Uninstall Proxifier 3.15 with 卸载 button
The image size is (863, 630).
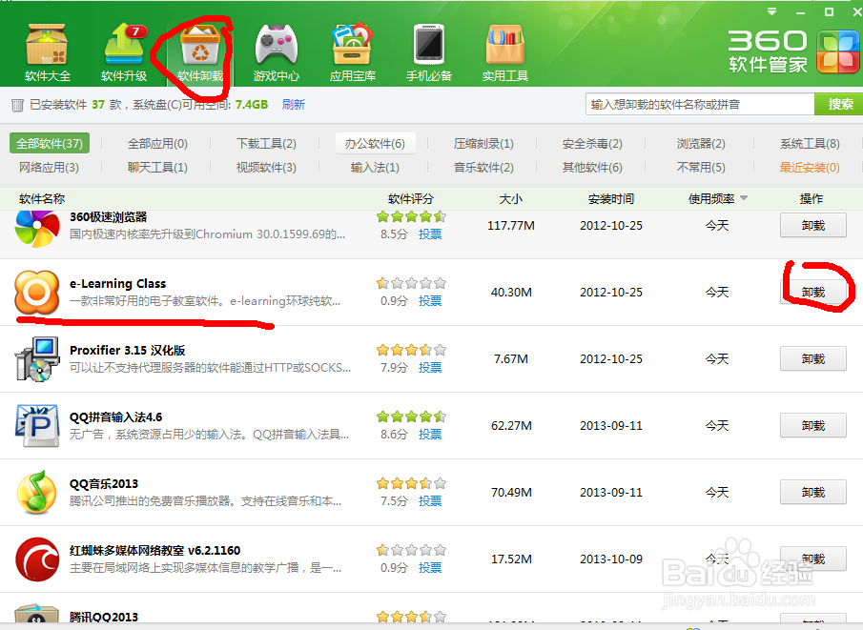point(812,358)
